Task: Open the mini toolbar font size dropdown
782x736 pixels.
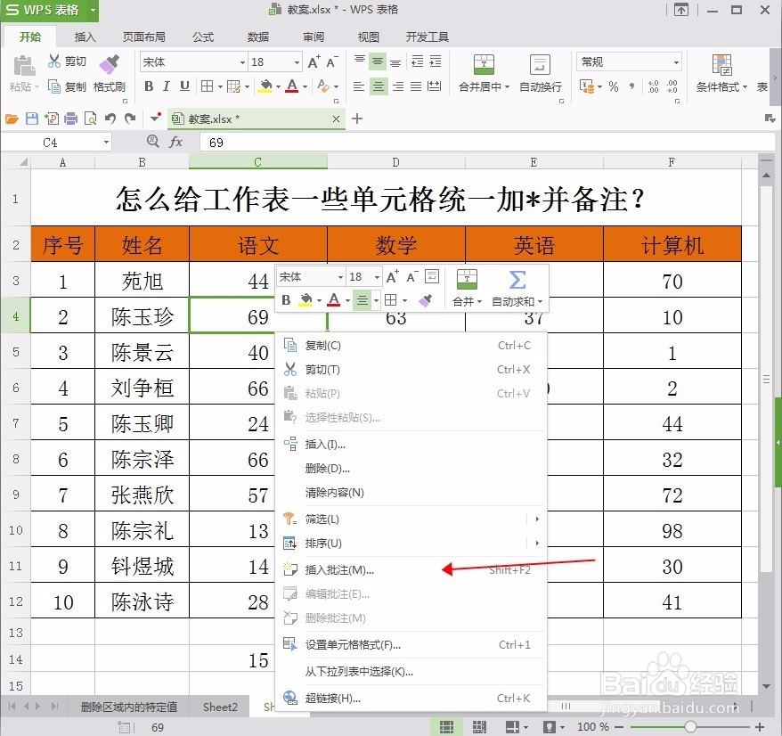Action: [x=377, y=277]
